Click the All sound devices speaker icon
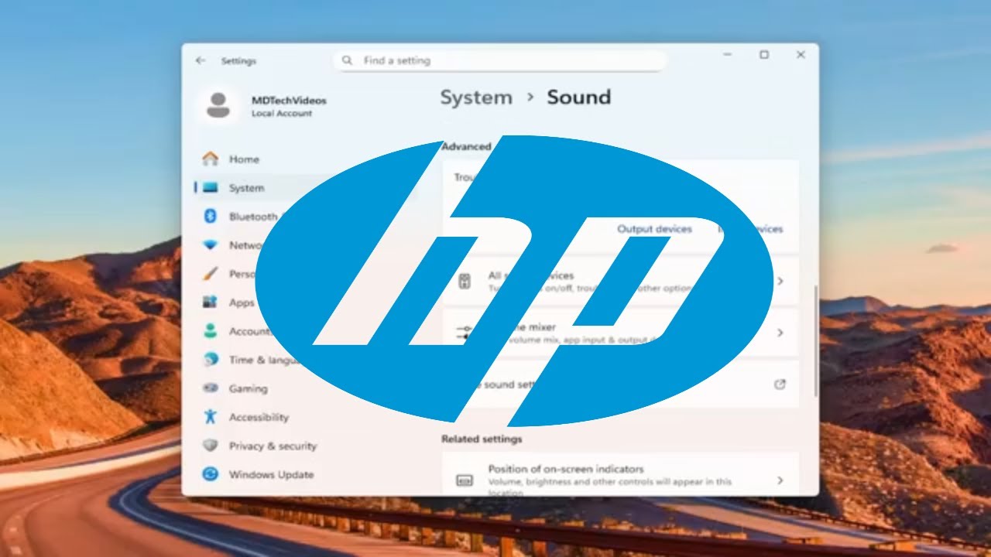This screenshot has width=991, height=557. [465, 281]
